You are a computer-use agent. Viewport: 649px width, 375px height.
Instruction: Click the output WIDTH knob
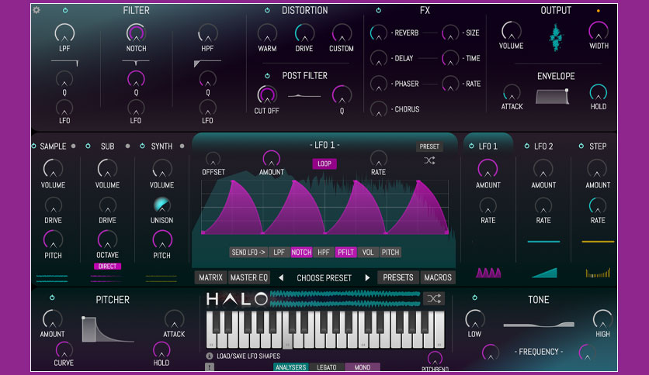tap(599, 31)
